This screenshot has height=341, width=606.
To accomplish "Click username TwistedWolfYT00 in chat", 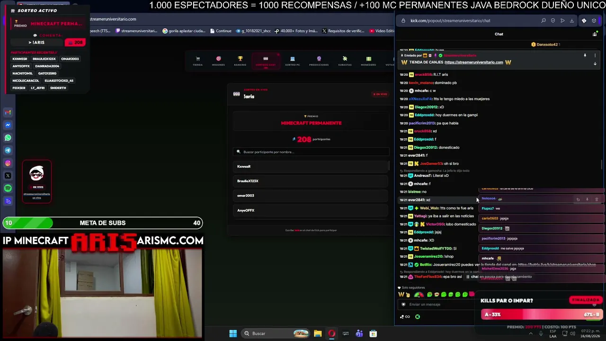I will coord(436,248).
